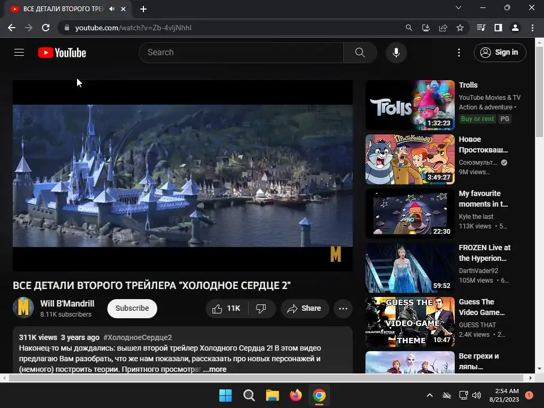Click the address bar URL
The height and width of the screenshot is (408, 544).
click(x=133, y=28)
